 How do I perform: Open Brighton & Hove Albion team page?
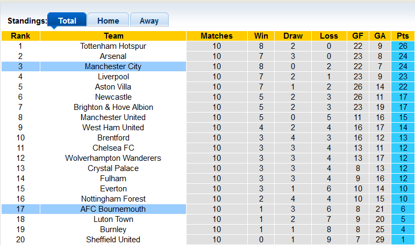tap(113, 107)
